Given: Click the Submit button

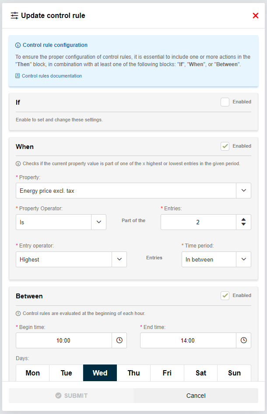Looking at the screenshot, I should point(71,396).
